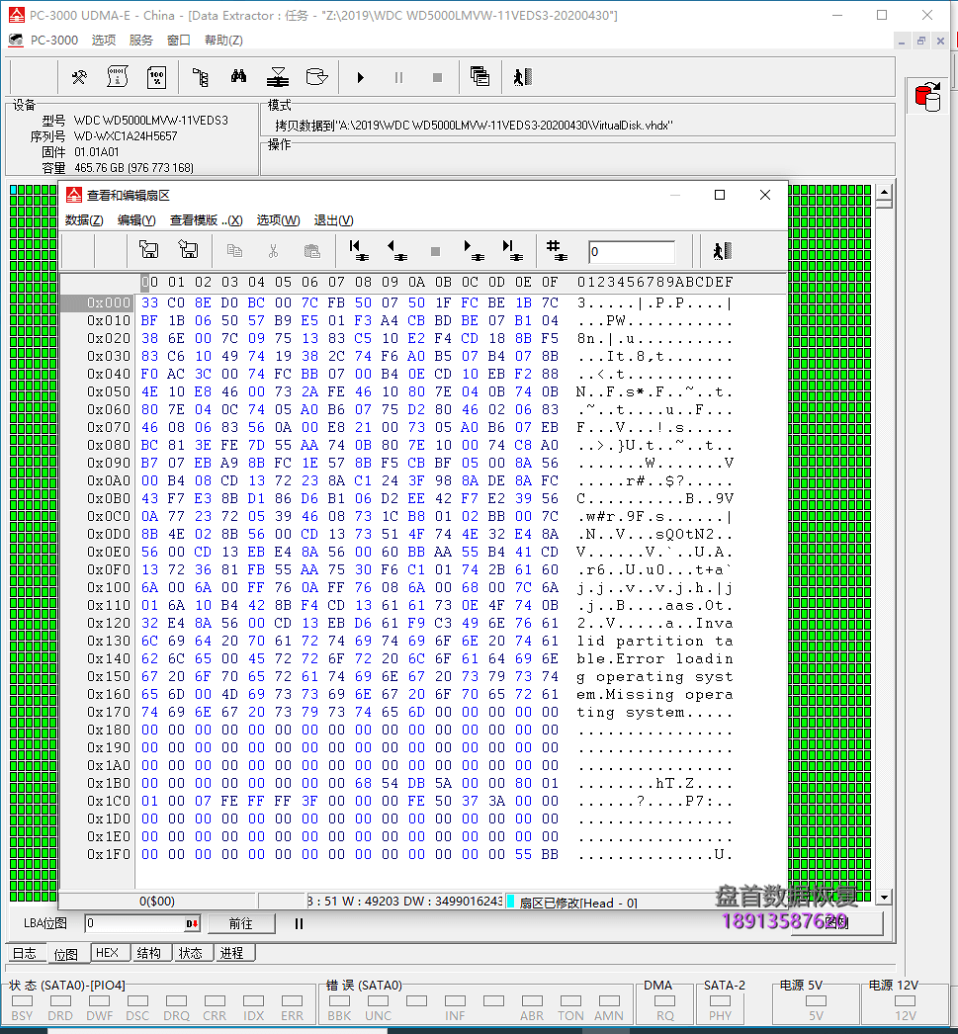Click the scissors cut icon
Image resolution: width=958 pixels, height=1034 pixels.
click(273, 250)
